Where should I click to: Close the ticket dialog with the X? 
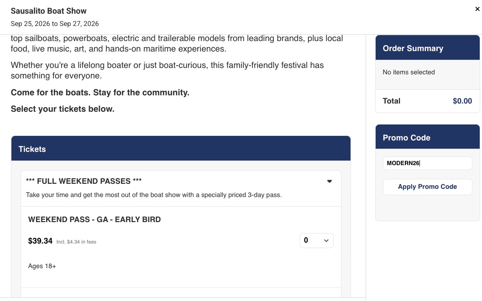(x=477, y=9)
